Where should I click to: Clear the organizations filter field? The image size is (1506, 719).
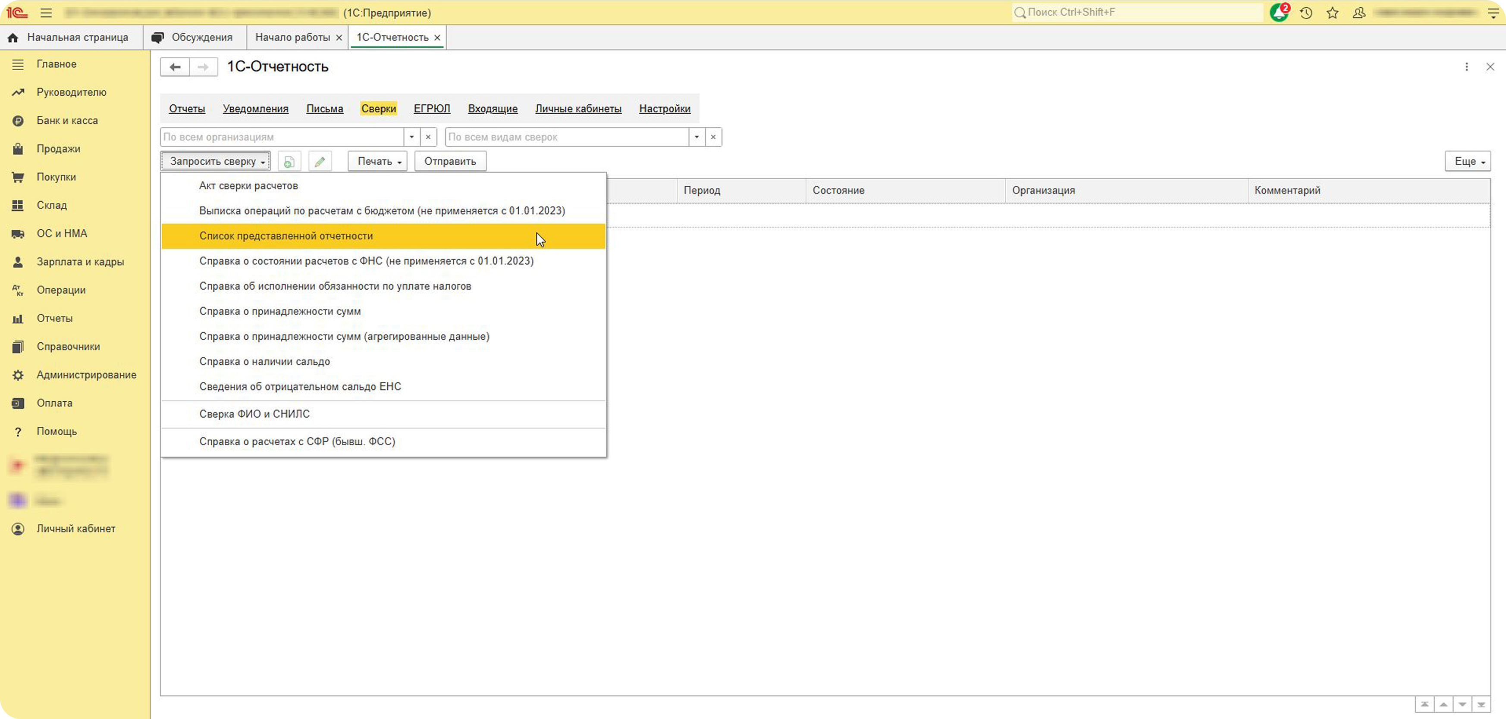(x=428, y=137)
